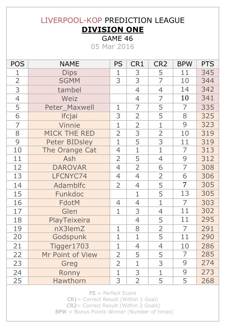Click the CR1 column header
This screenshot has width=226, height=329.
tap(137, 64)
